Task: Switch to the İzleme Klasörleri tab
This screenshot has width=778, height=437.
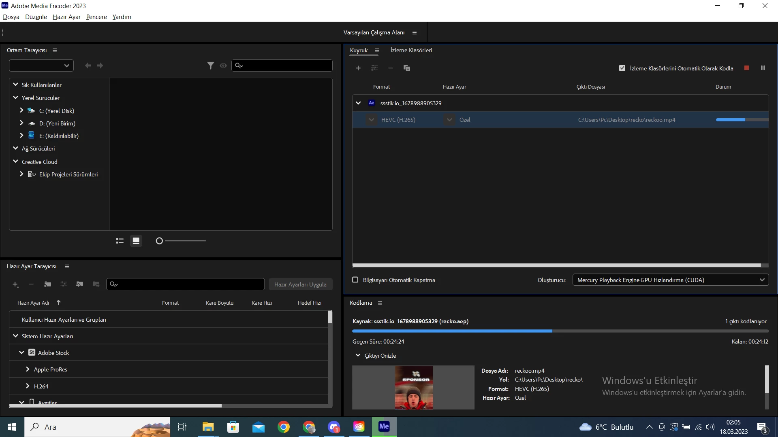Action: [411, 50]
